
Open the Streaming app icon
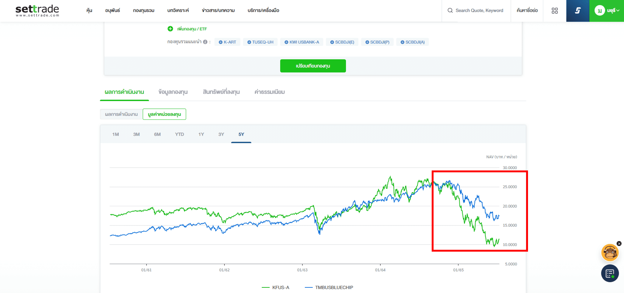pos(577,10)
